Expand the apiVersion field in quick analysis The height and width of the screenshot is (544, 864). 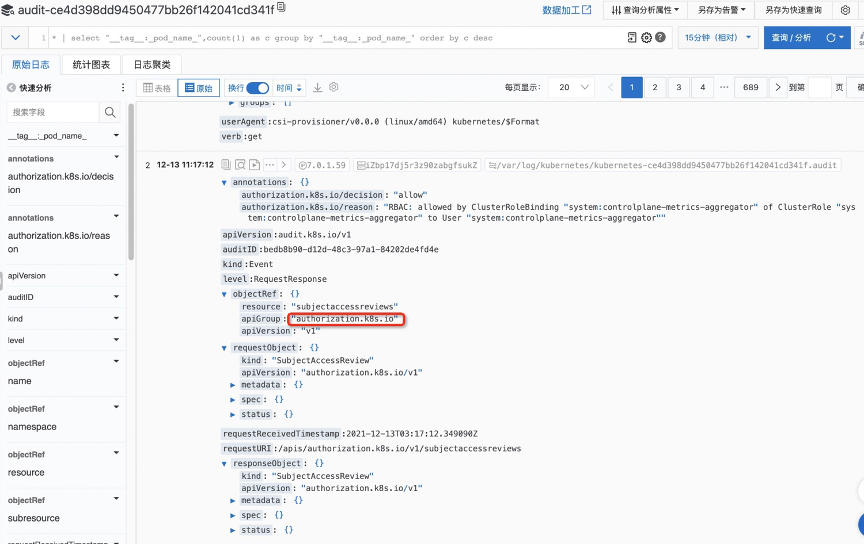point(116,275)
